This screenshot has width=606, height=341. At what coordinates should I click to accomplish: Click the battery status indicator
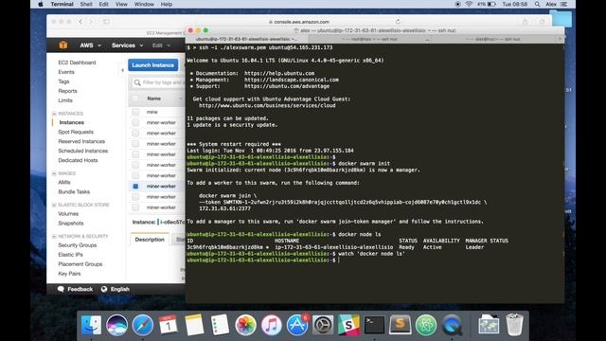[x=487, y=4]
